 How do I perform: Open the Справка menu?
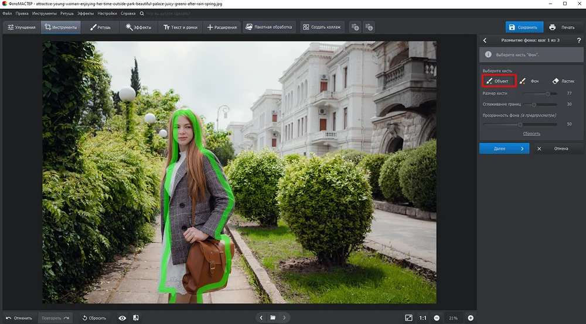click(128, 13)
